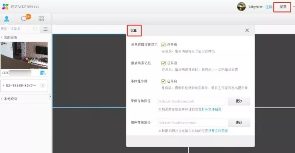Toggle 事件提示音 checkbox

point(163,81)
